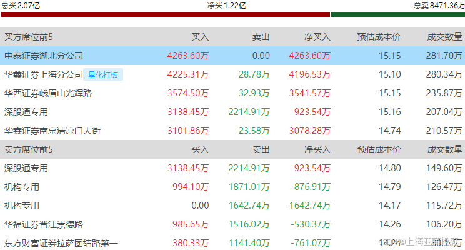Viewport: 465px width, 250px height.
Task: Click the 买入 column header in buyer section
Action: click(x=200, y=37)
